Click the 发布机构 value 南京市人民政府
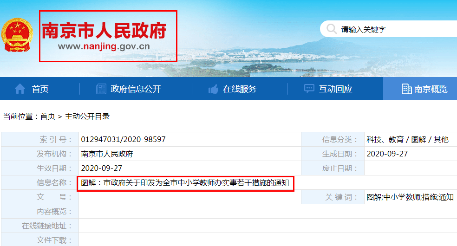The image size is (457, 246). pyautogui.click(x=107, y=154)
